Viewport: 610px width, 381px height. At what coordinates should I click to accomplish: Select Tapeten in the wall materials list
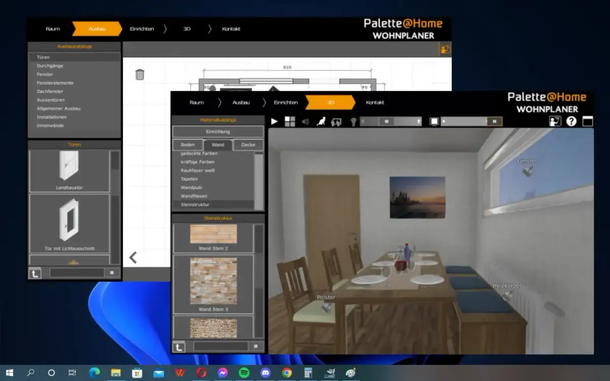tap(189, 179)
